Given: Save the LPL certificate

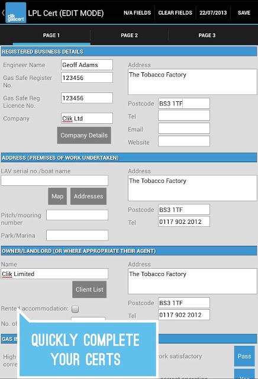Looking at the screenshot, I should pos(244,13).
